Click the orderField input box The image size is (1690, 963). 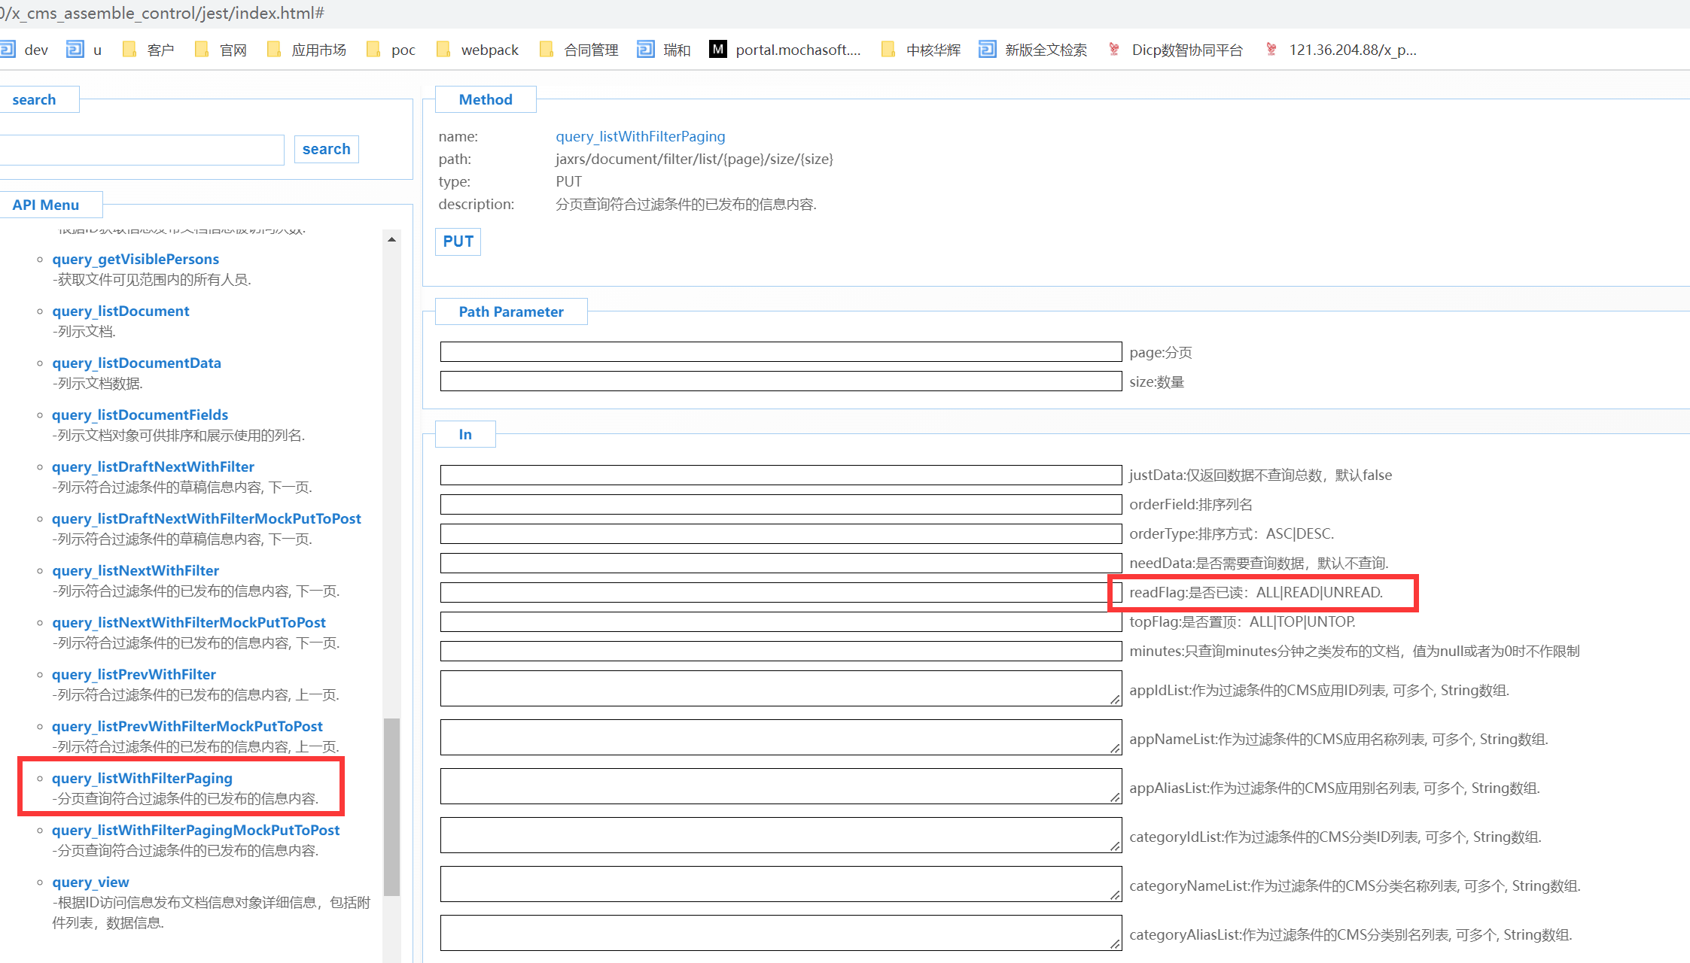(780, 505)
